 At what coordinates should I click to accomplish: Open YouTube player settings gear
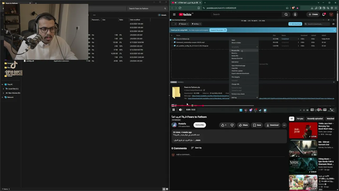tap(319, 110)
